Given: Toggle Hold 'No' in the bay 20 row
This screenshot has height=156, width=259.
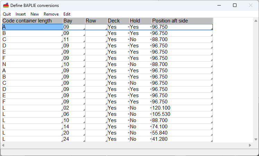Looking at the screenshot, I should (140, 133).
